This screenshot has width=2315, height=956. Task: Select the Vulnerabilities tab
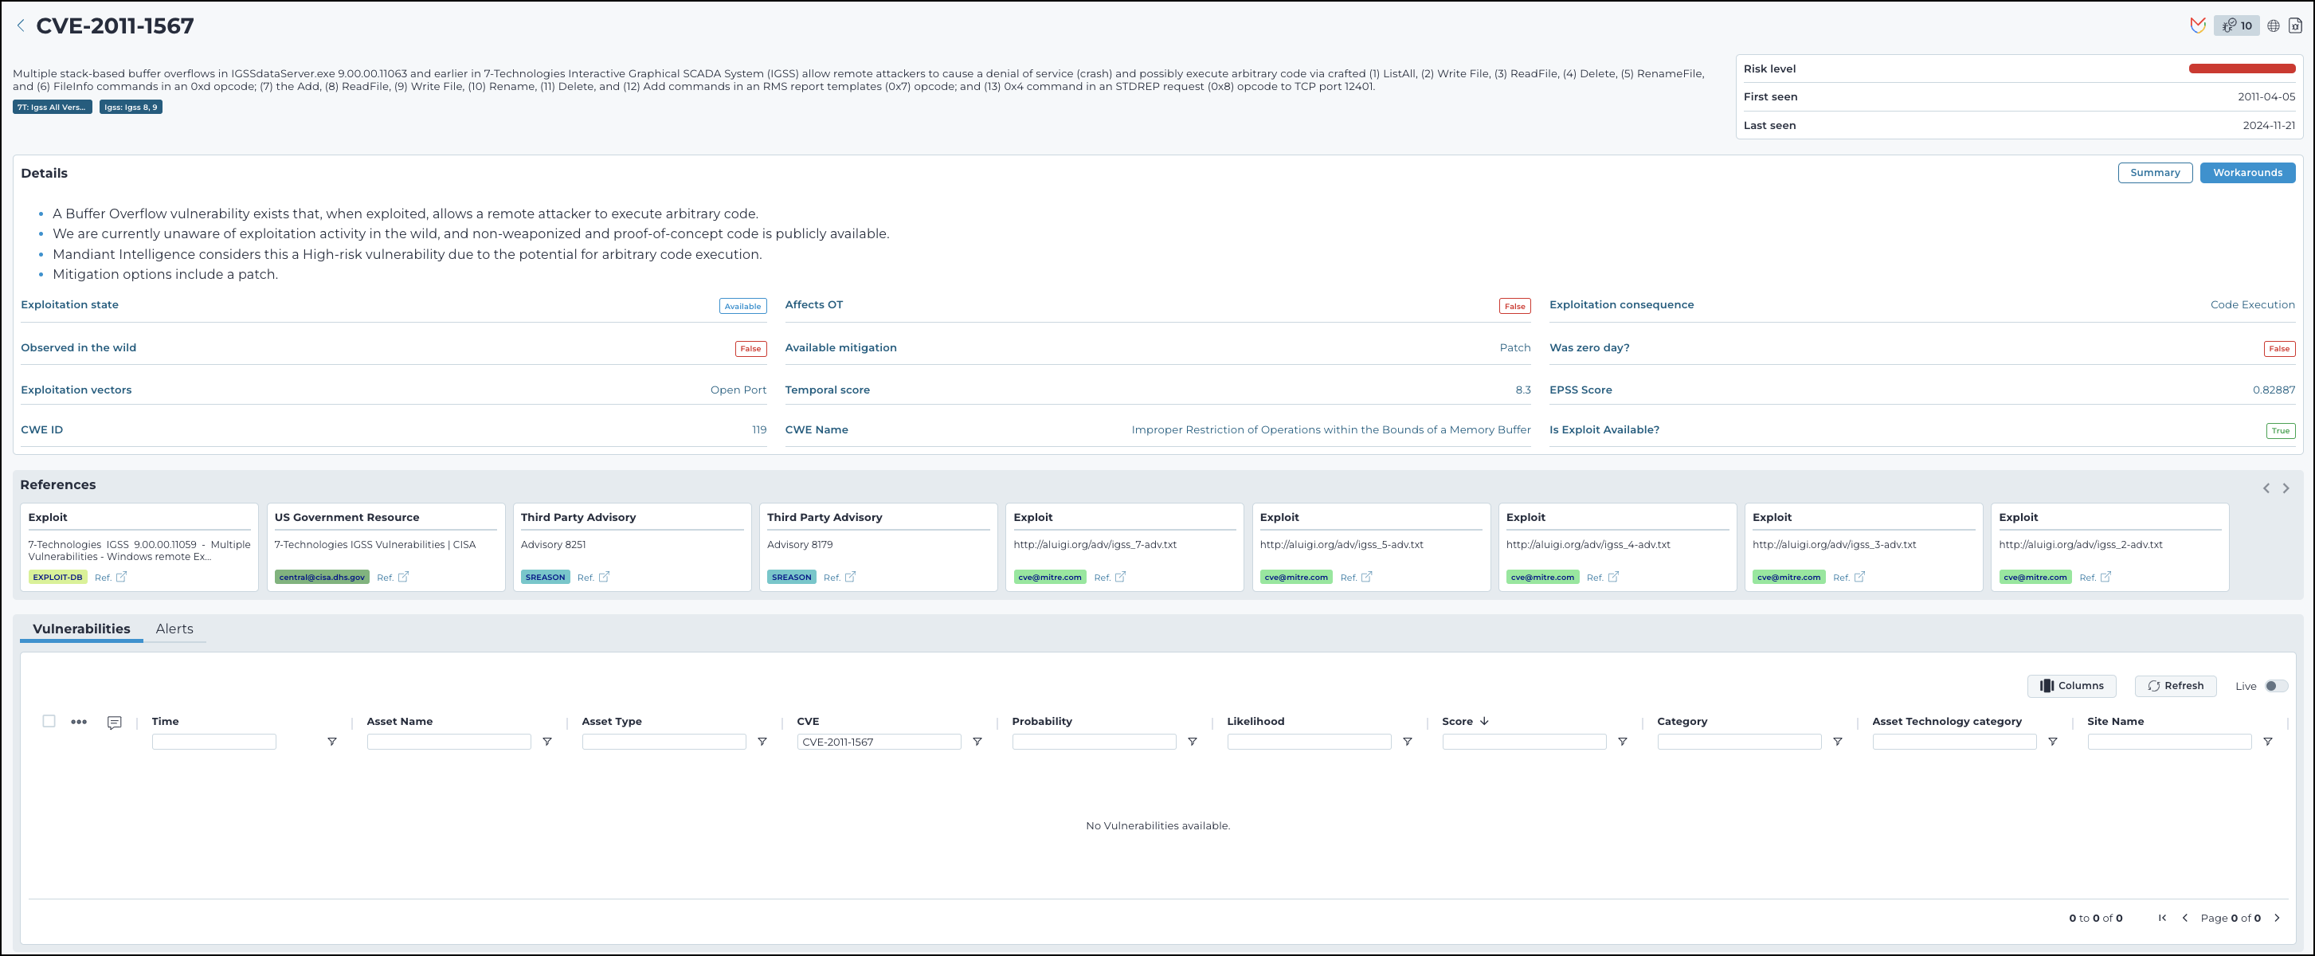[x=80, y=628]
